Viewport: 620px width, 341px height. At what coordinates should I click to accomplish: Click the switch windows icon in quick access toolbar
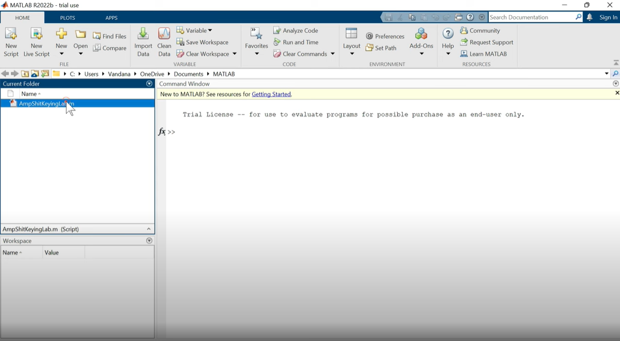(459, 17)
